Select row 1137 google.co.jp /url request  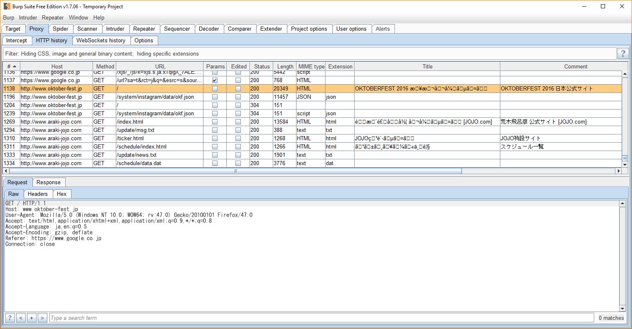[x=312, y=80]
